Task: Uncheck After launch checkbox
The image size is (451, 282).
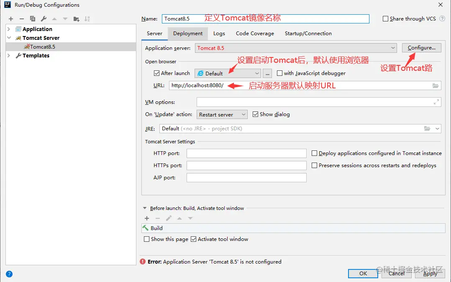Action: tap(156, 73)
